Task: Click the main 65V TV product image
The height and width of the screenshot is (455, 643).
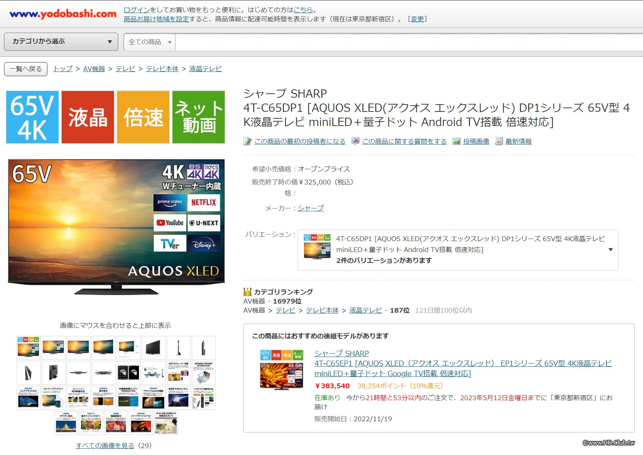Action: pyautogui.click(x=116, y=226)
